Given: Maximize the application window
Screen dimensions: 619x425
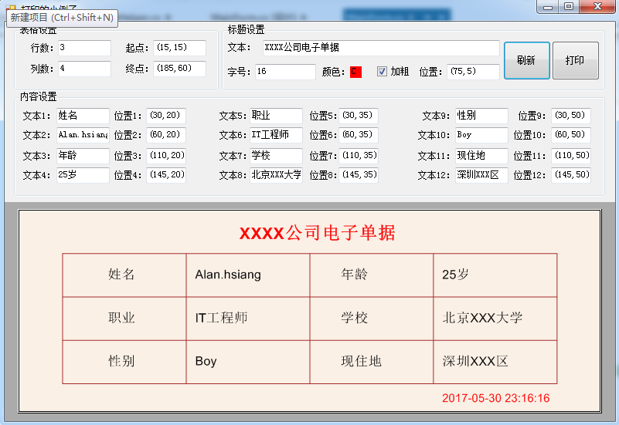Looking at the screenshot, I should click(569, 6).
